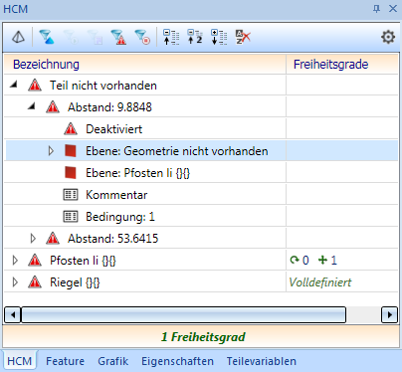Open the Feature tab
This screenshot has height=372, width=402.
point(65,361)
